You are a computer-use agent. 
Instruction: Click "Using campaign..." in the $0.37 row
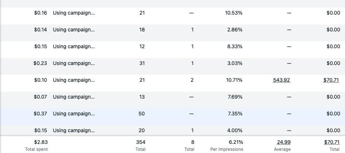click(74, 114)
